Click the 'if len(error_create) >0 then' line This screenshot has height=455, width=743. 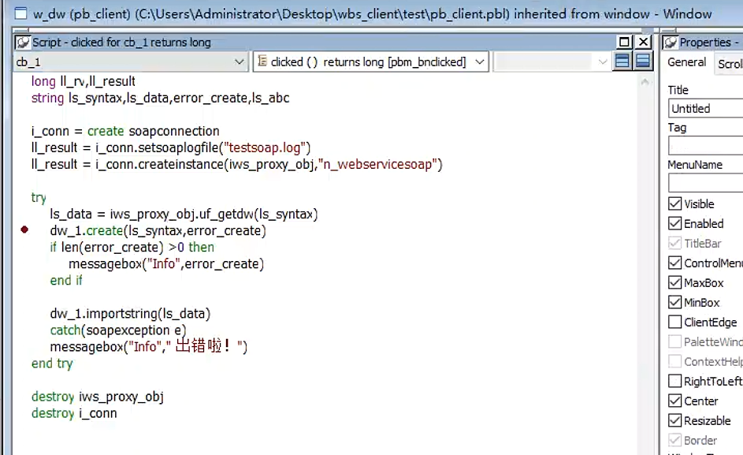tap(132, 248)
